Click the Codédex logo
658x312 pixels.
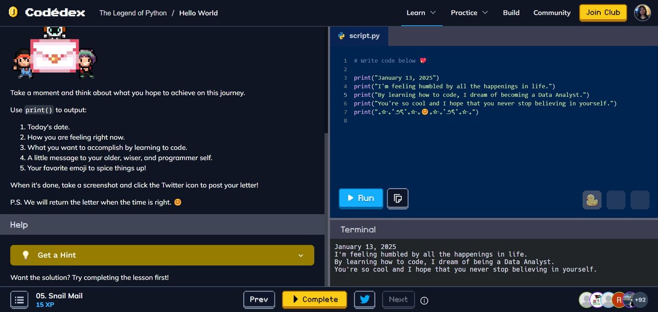(x=47, y=12)
